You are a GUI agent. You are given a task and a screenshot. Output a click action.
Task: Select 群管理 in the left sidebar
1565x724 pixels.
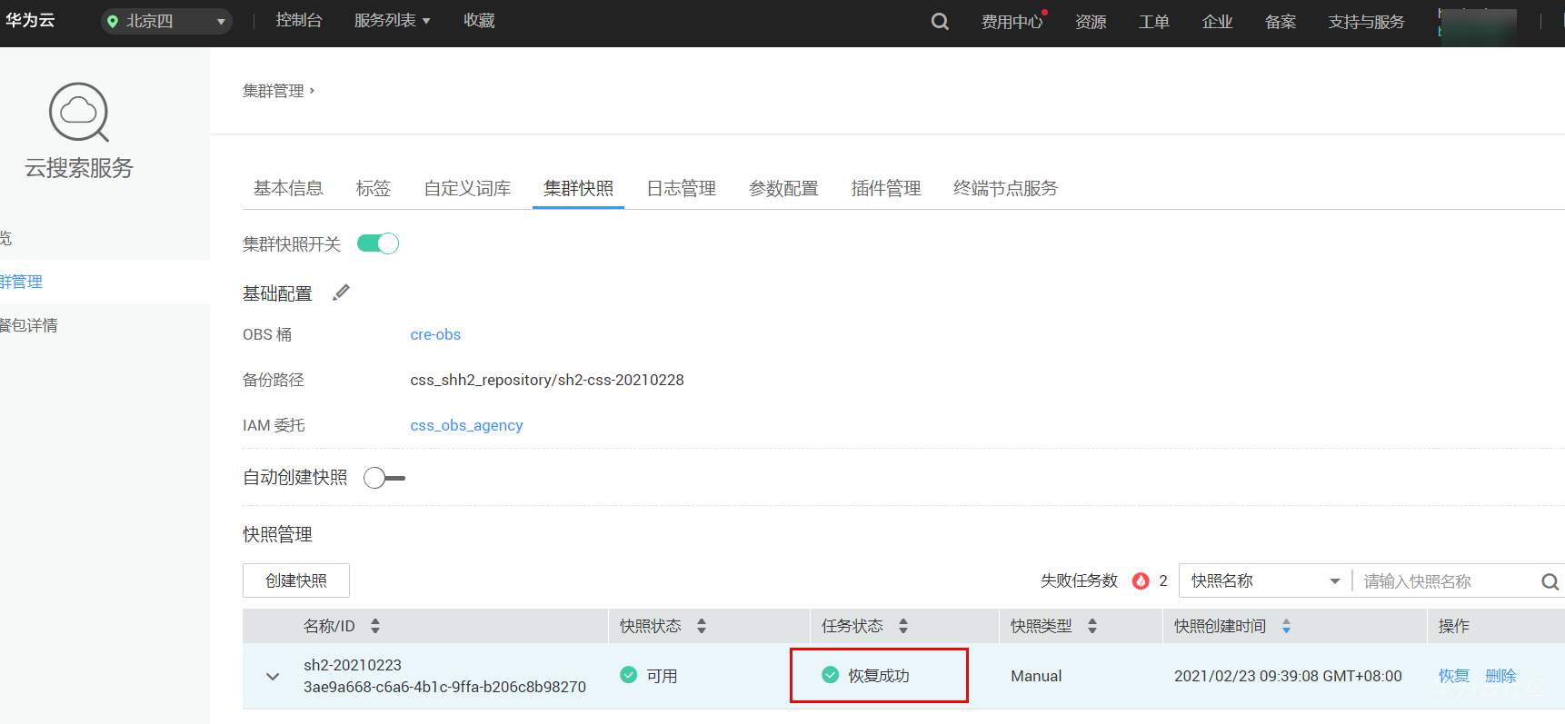point(21,282)
